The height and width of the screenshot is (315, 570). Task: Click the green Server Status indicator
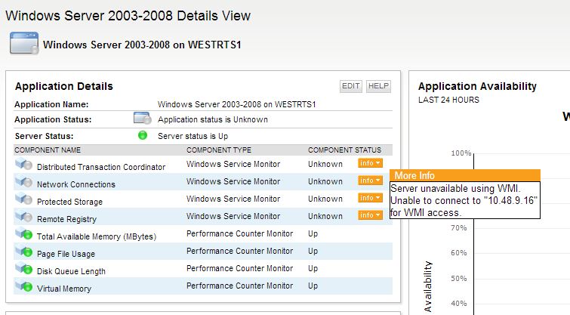(x=143, y=135)
